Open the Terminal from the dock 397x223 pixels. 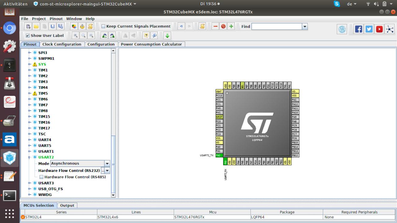click(10, 195)
